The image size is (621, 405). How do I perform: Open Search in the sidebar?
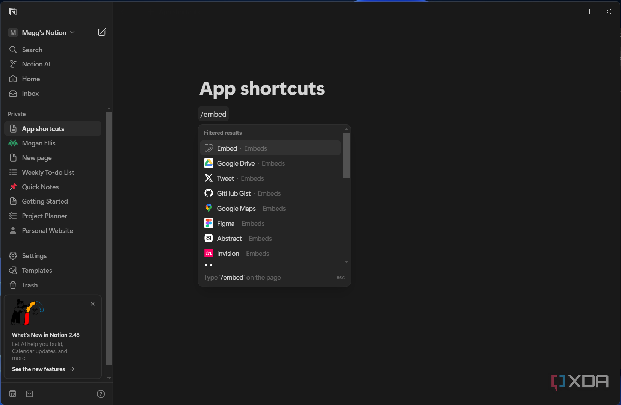(x=53, y=50)
